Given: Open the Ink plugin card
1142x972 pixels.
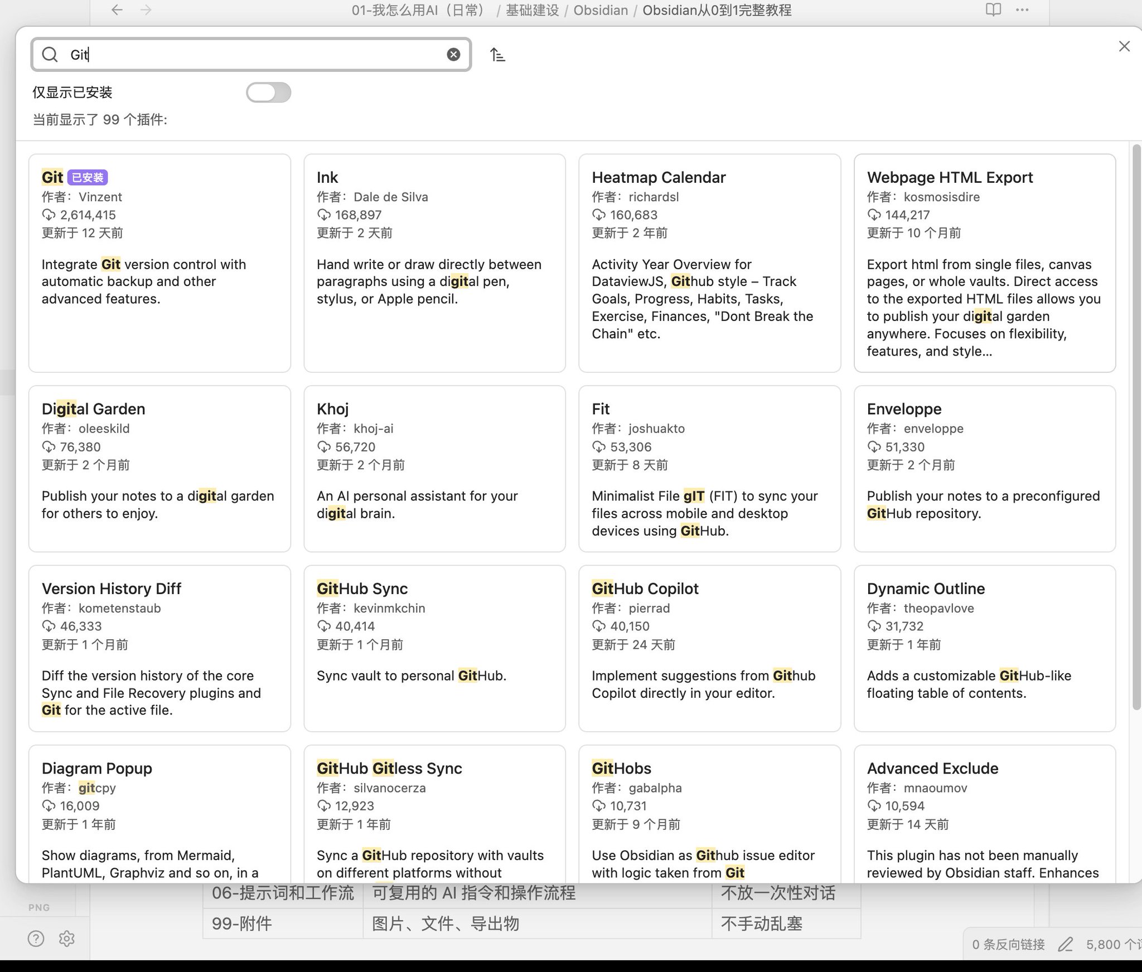Looking at the screenshot, I should [x=434, y=263].
